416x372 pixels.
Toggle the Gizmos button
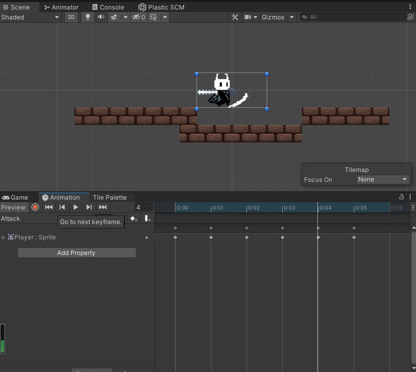[x=273, y=17]
